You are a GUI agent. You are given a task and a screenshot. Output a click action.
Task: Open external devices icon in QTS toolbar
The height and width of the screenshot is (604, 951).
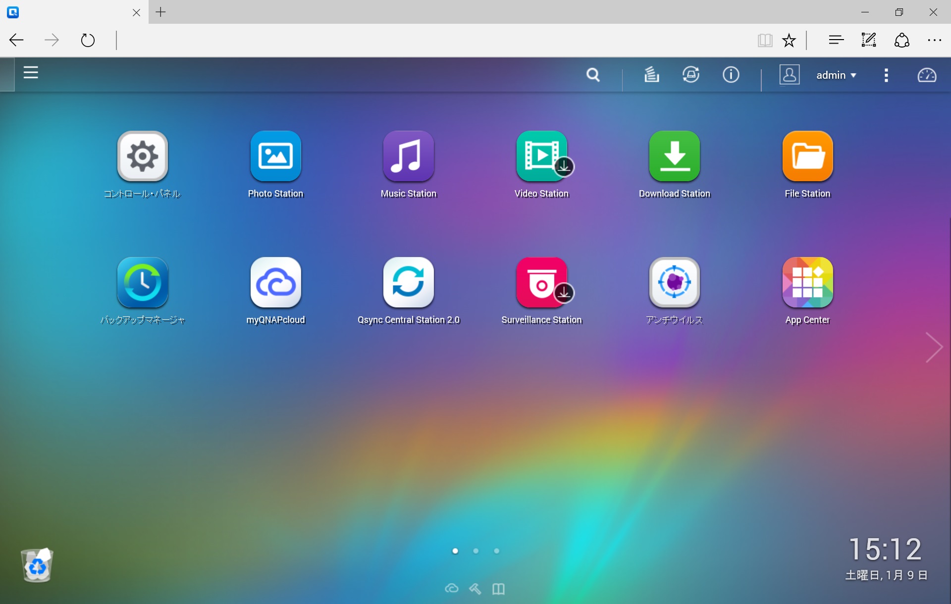tap(691, 75)
